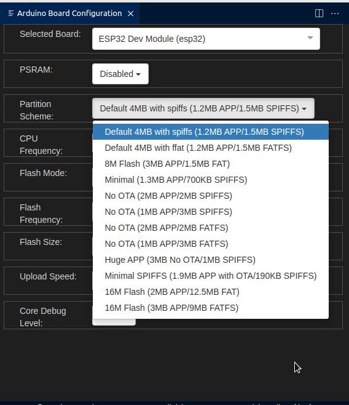This screenshot has height=405, width=349.
Task: Choose Default 4MB with ffat option
Action: pyautogui.click(x=211, y=148)
